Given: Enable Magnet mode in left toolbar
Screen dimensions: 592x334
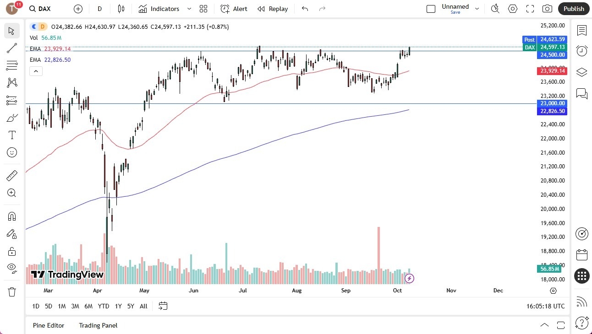Looking at the screenshot, I should coord(11,216).
